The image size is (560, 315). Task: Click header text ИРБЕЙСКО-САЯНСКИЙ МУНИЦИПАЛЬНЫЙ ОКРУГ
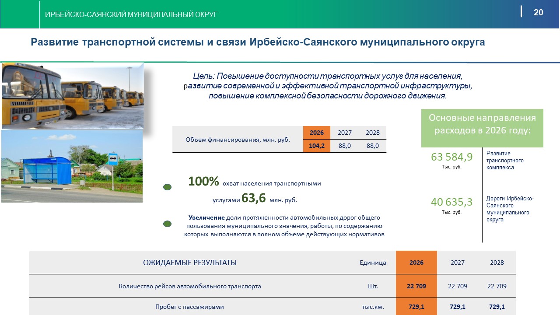(x=131, y=15)
